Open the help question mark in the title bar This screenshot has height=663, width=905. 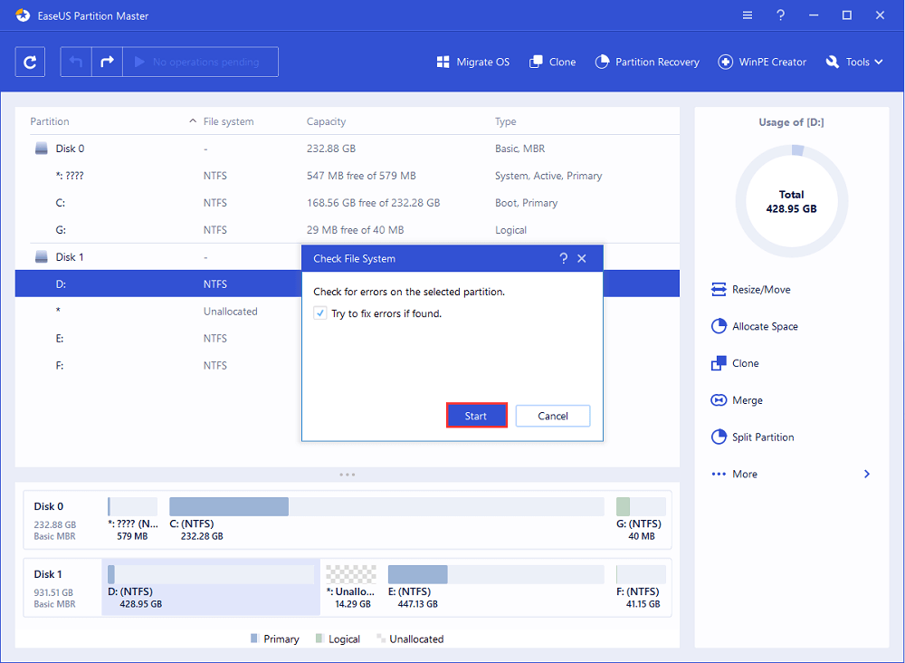click(781, 15)
